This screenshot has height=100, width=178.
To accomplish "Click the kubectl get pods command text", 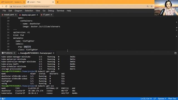I will coord(46,71).
